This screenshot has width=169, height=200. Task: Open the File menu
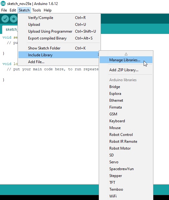(4, 10)
